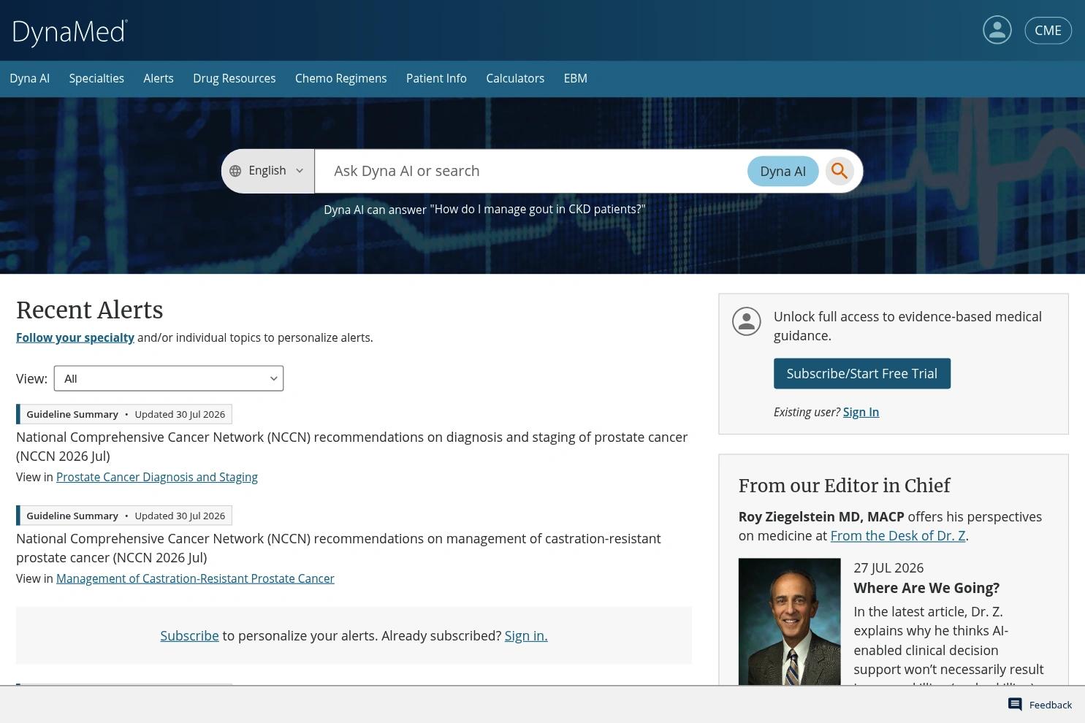Open From the Desk of Dr. Z link
The width and height of the screenshot is (1085, 723).
click(898, 535)
